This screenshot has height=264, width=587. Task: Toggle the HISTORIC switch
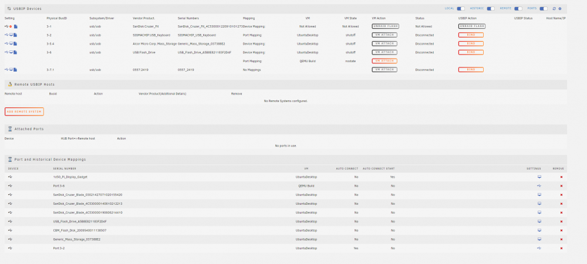tap(490, 9)
